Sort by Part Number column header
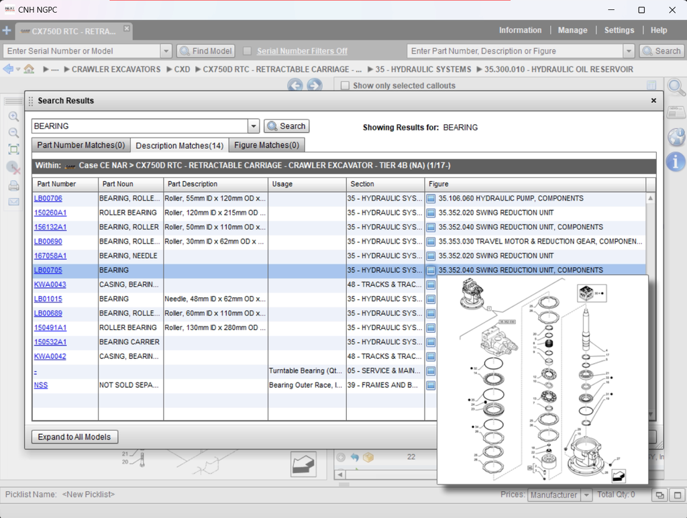 pyautogui.click(x=65, y=184)
